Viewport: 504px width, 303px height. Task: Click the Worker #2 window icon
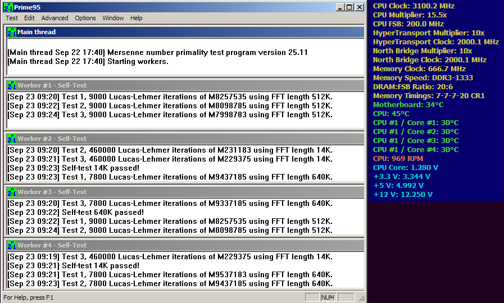(12, 139)
